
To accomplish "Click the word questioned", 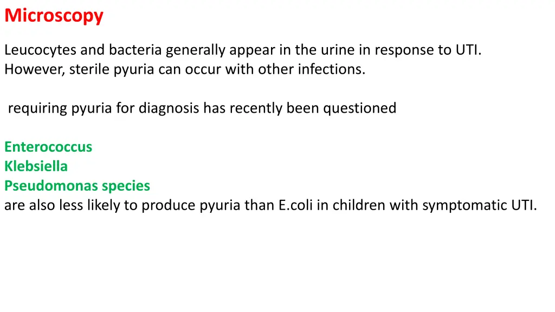I will tap(359, 108).
